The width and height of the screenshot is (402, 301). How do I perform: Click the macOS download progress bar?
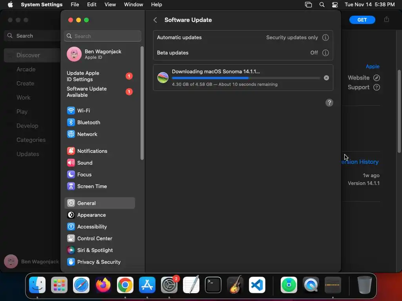tap(246, 78)
